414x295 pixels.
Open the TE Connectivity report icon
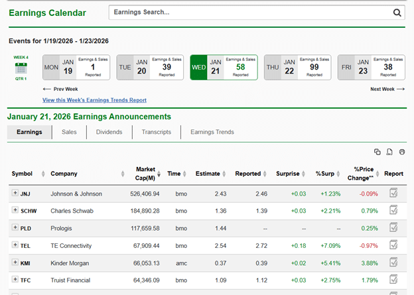393,245
